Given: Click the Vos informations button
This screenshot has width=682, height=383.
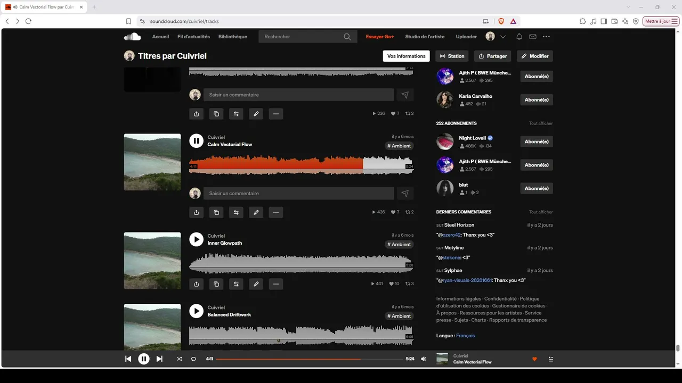Looking at the screenshot, I should 406,56.
